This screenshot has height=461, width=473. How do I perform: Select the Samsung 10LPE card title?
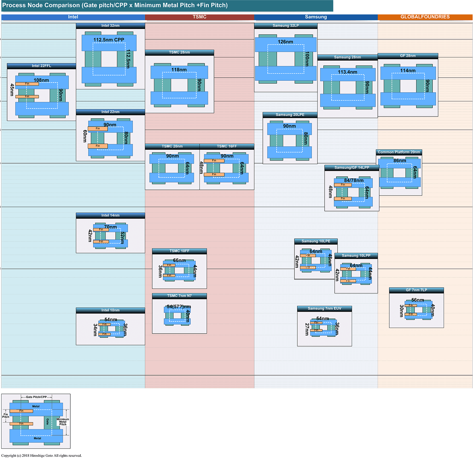pos(316,242)
